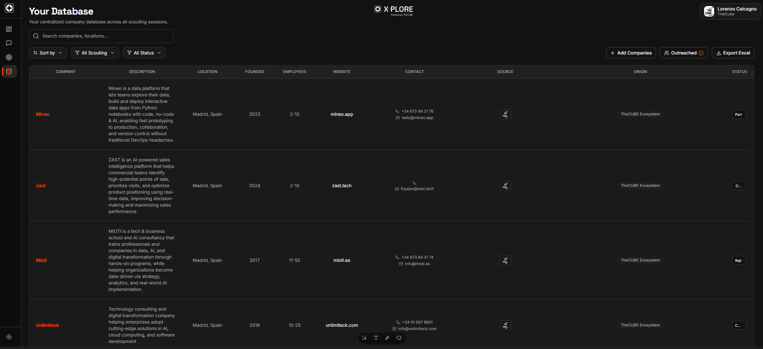This screenshot has width=763, height=349.
Task: Focus the Search companies, locations input
Action: click(x=101, y=36)
